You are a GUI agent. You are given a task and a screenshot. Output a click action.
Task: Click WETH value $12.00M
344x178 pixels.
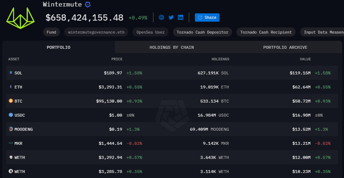click(301, 157)
